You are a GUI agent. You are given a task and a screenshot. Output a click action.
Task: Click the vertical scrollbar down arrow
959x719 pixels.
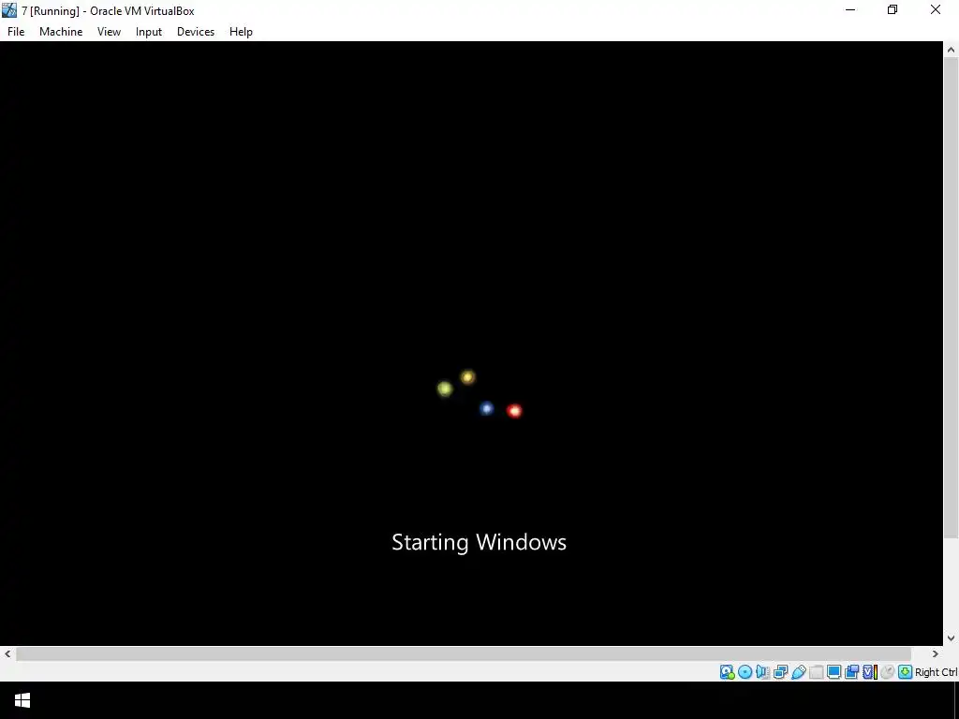click(952, 638)
